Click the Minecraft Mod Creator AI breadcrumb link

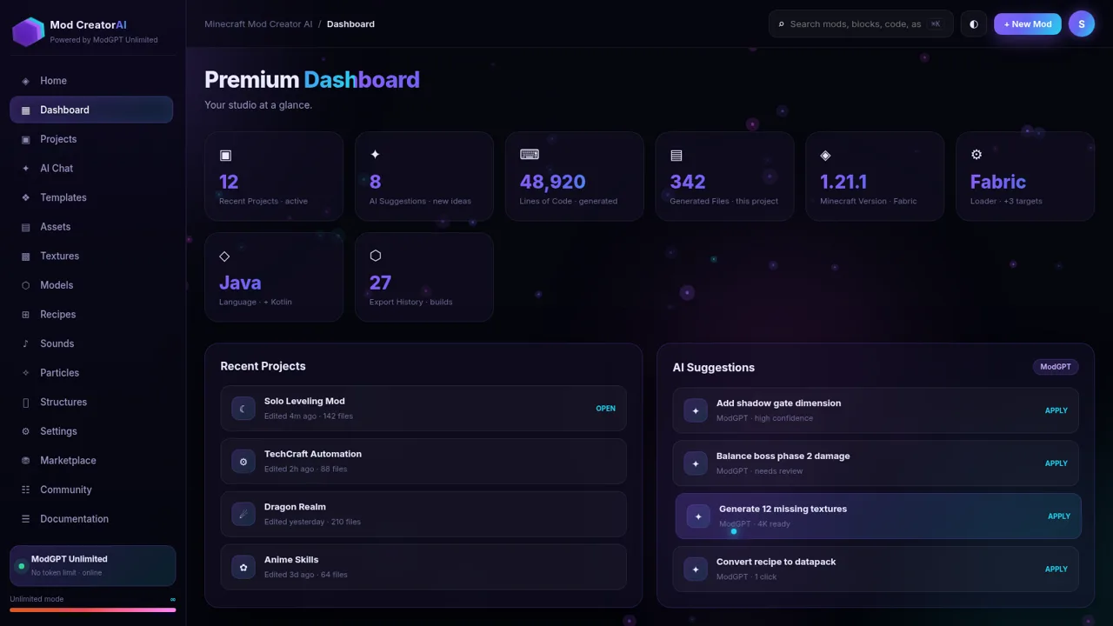[258, 24]
